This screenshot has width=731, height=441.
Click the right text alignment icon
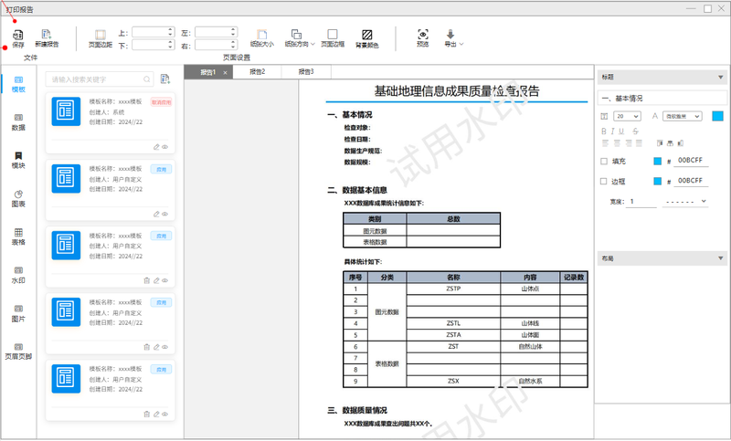point(628,143)
